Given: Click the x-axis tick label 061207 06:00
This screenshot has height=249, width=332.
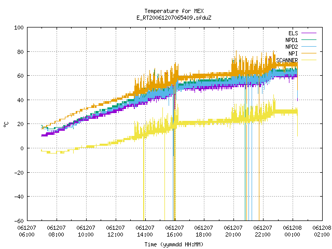Looking at the screenshot, I should pos(26,231).
